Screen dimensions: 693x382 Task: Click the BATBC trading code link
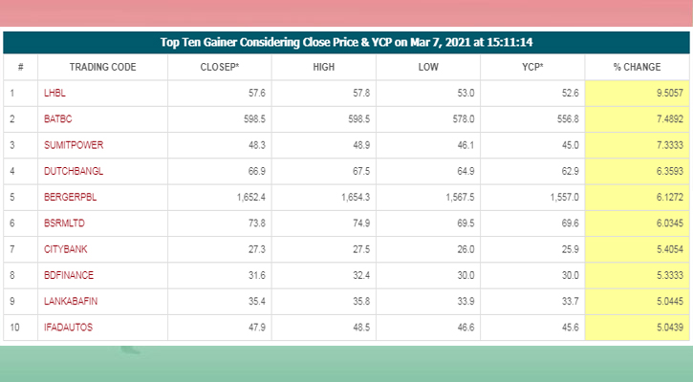[x=57, y=118]
